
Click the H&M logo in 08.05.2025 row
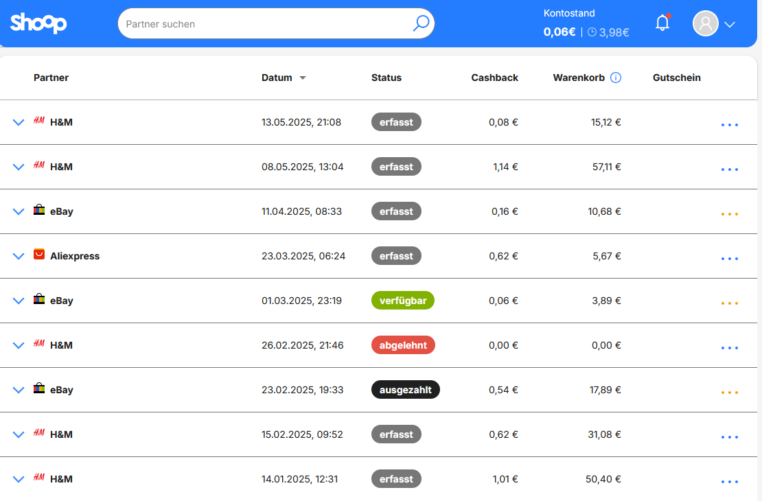39,165
